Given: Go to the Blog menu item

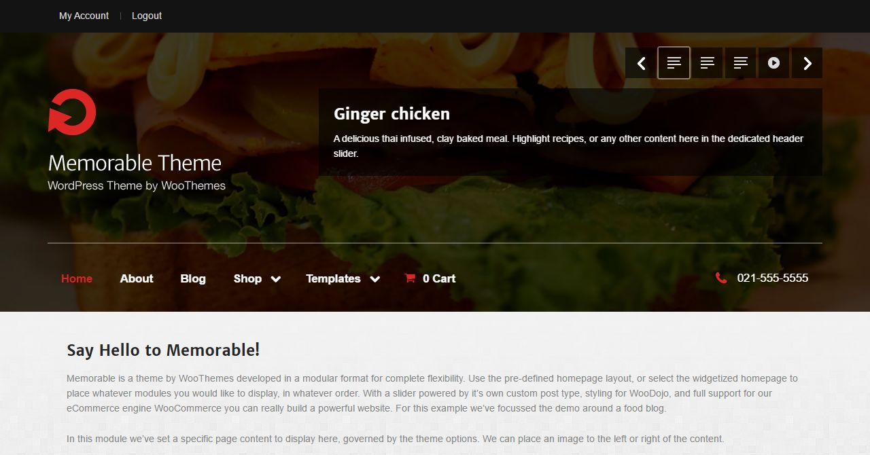Looking at the screenshot, I should tap(193, 278).
